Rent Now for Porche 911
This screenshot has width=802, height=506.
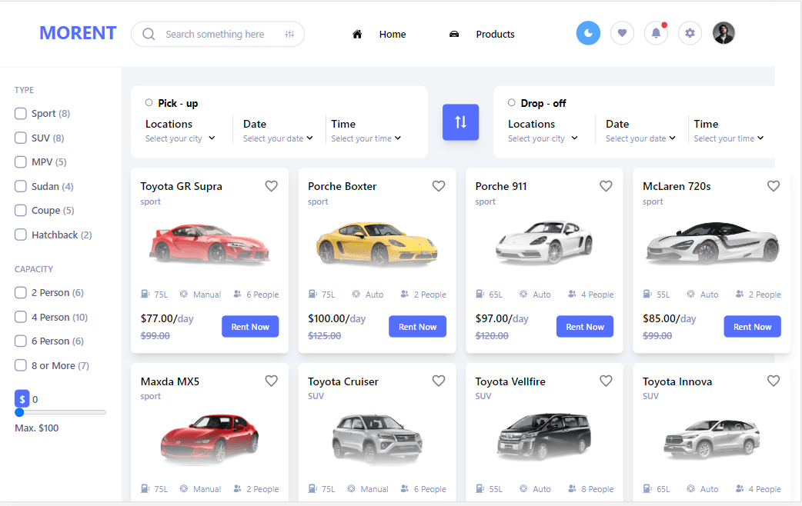pos(585,327)
